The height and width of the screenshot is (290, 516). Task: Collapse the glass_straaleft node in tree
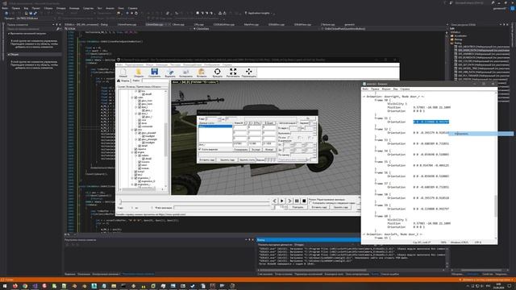136,133
